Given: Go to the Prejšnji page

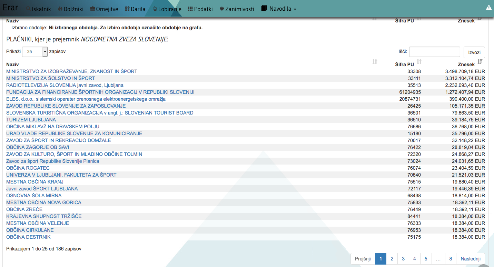Looking at the screenshot, I should [x=363, y=259].
